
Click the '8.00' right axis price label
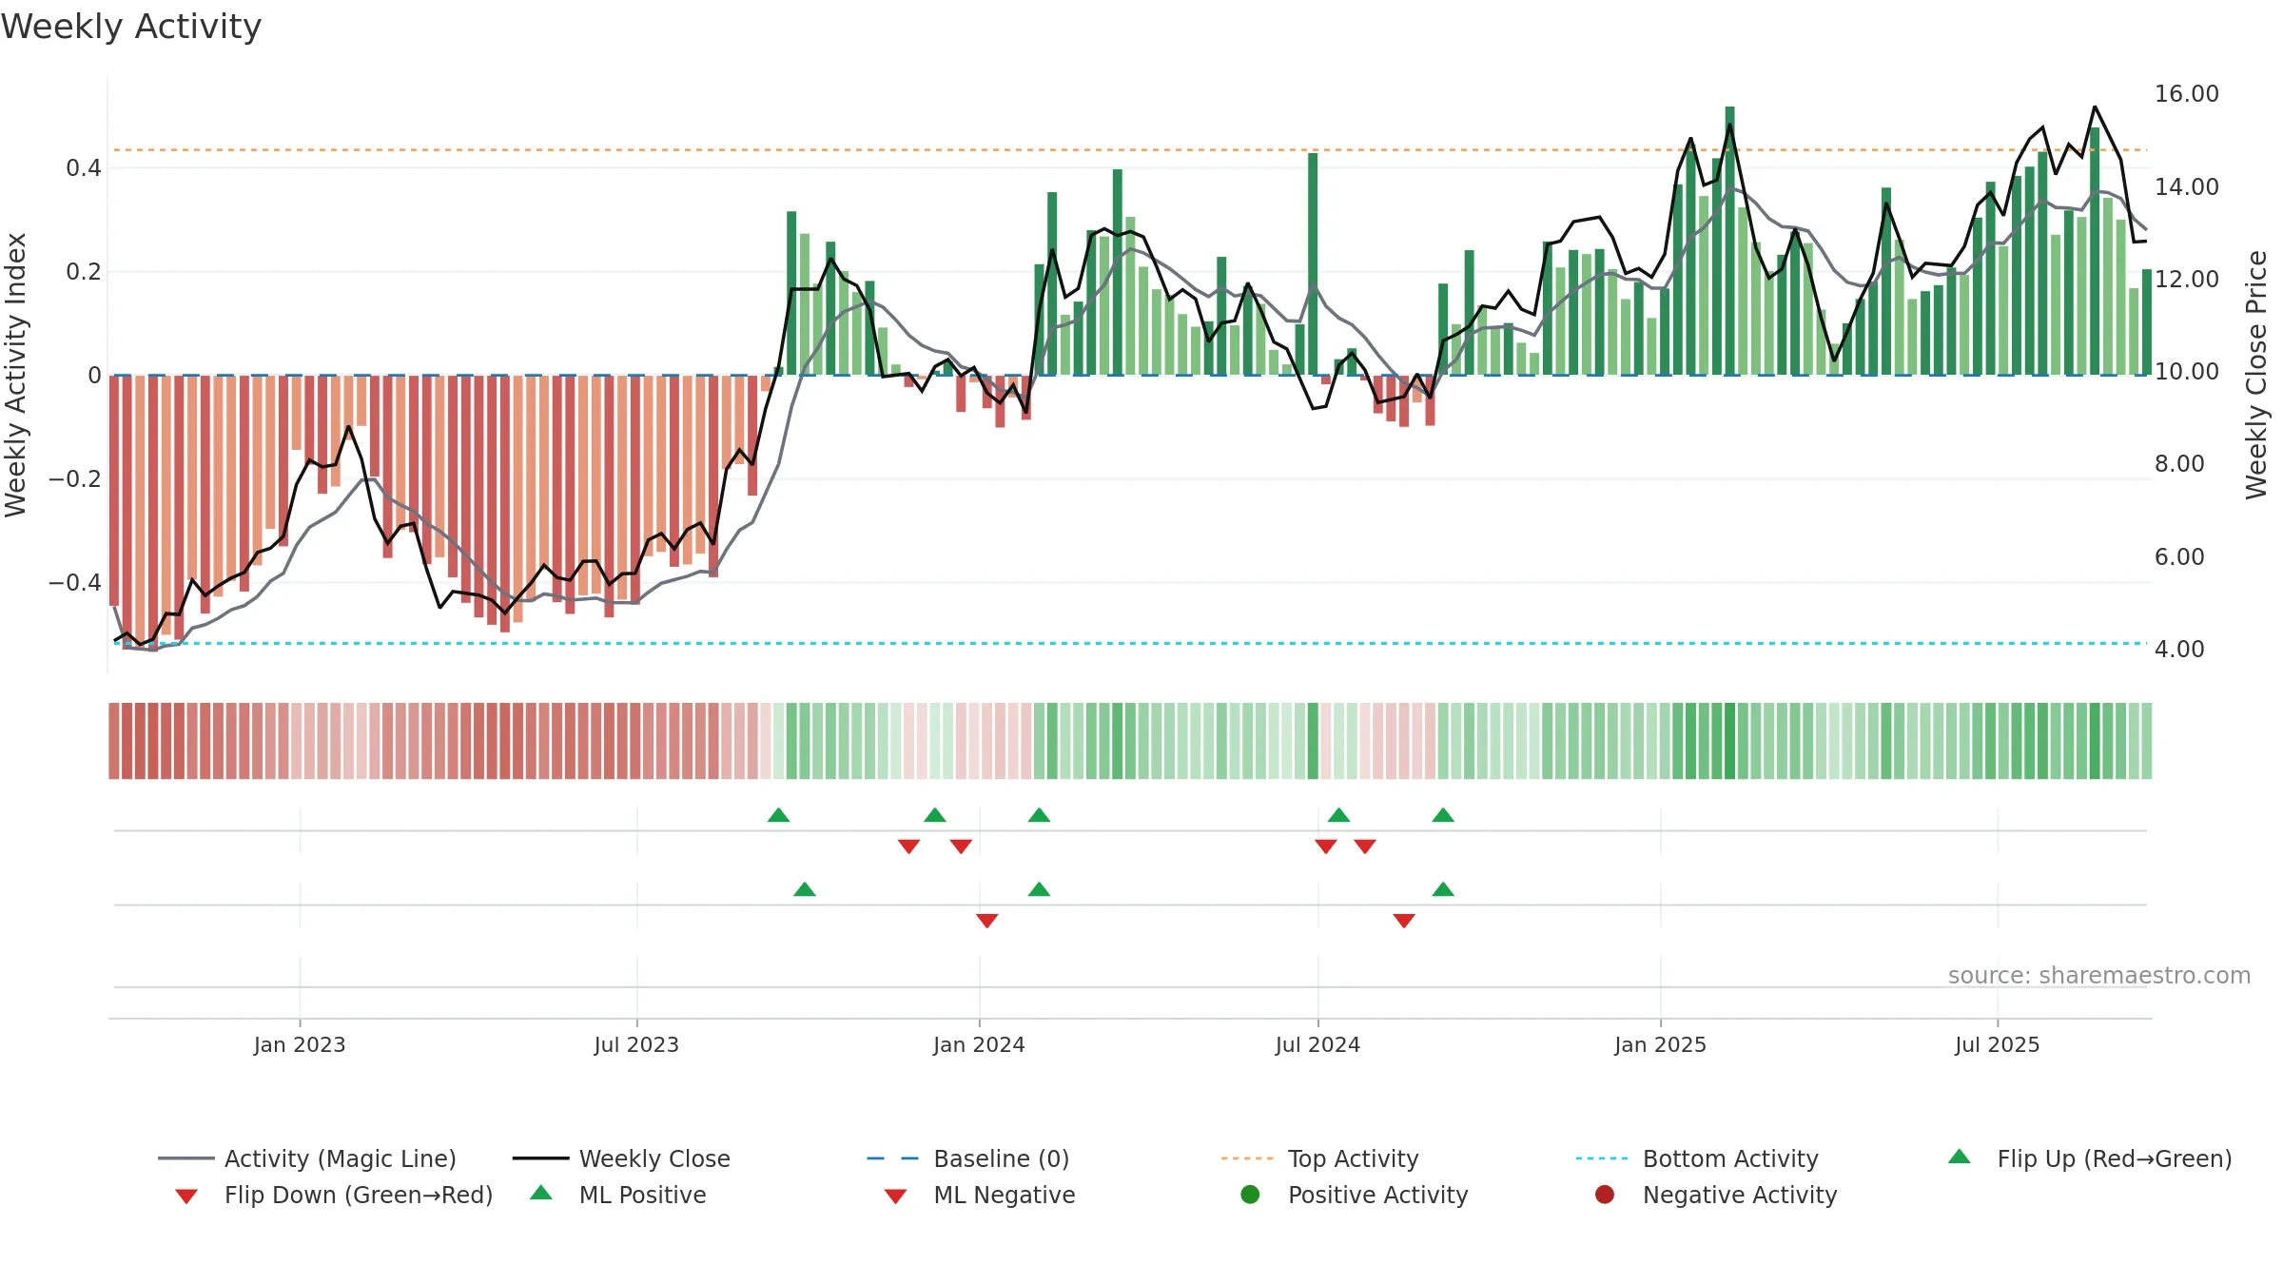[2179, 464]
